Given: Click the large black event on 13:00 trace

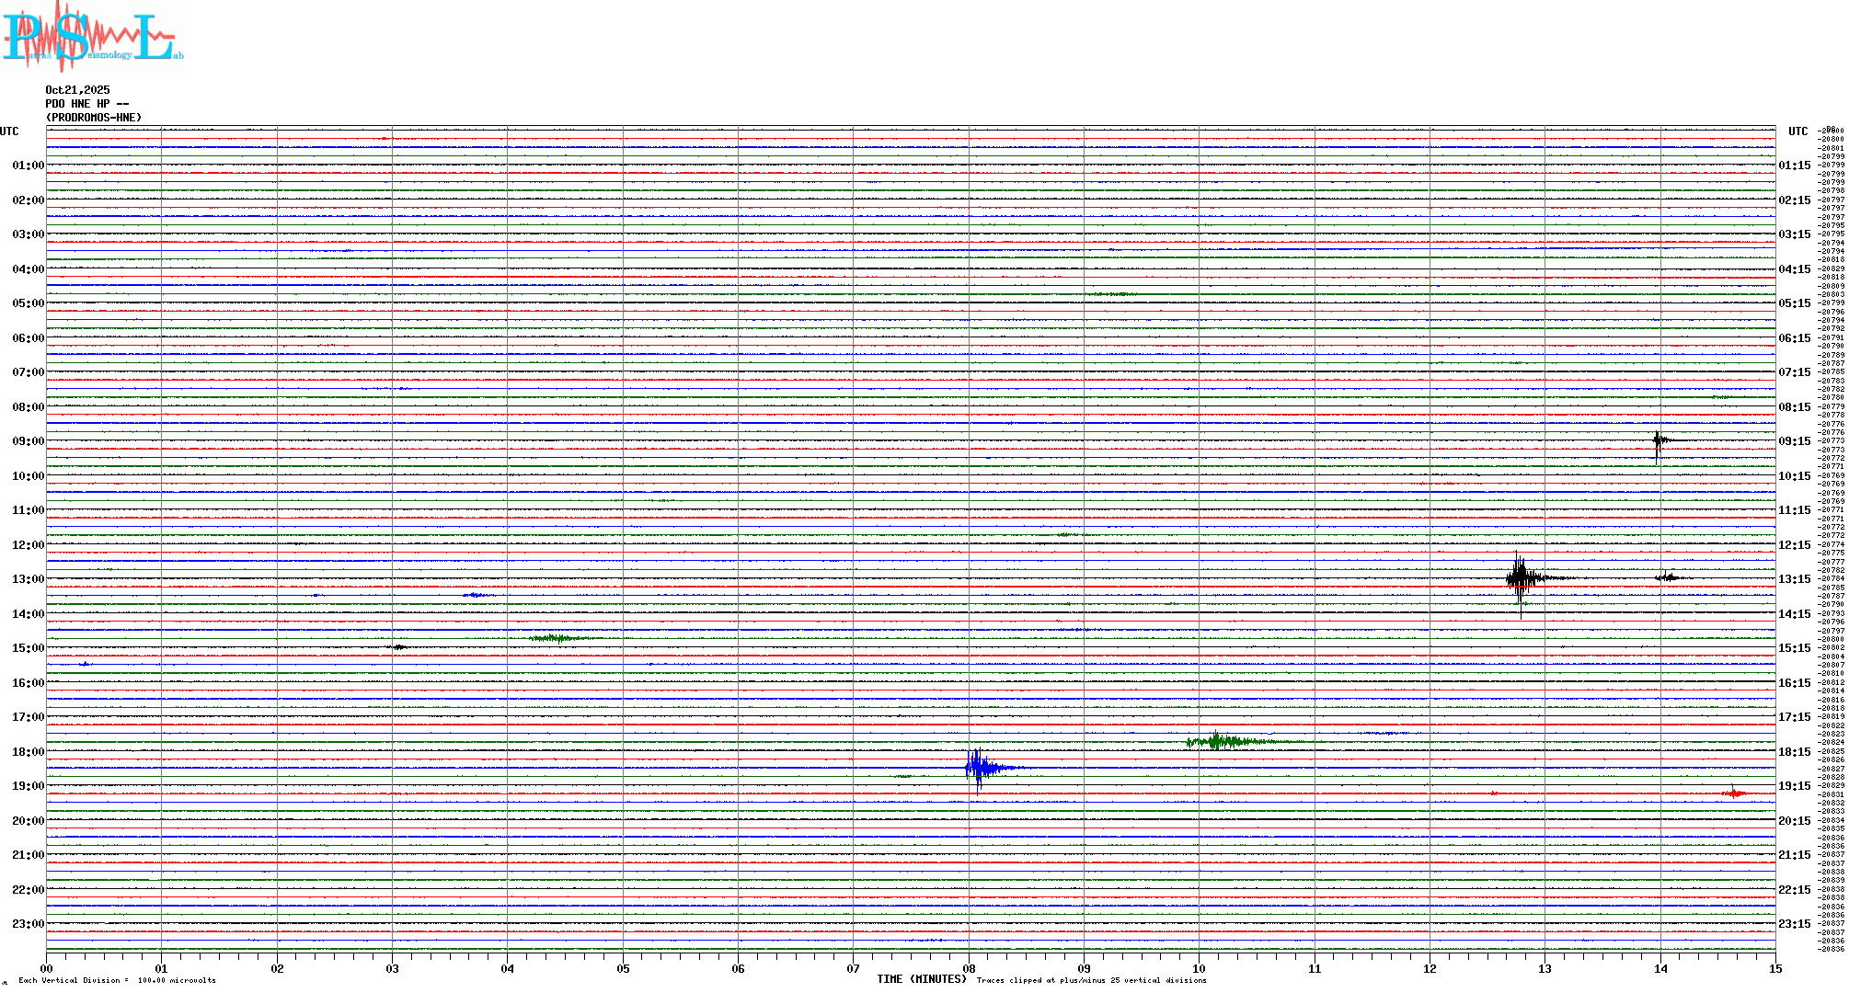Looking at the screenshot, I should [x=1521, y=578].
